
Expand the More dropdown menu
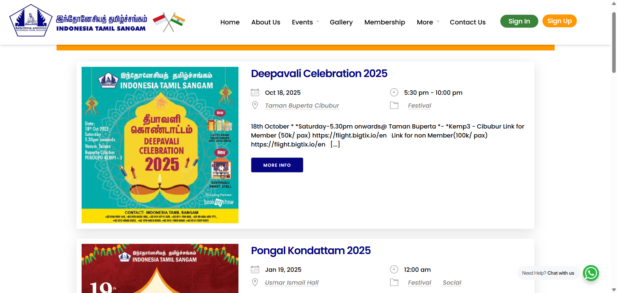click(x=425, y=22)
